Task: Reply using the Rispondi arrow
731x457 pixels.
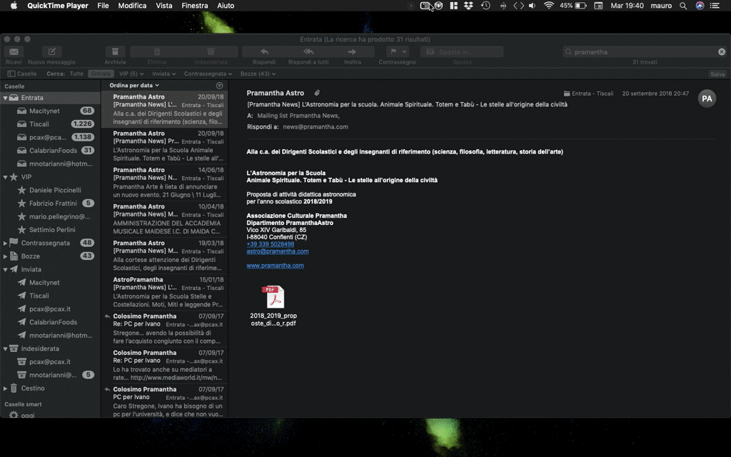Action: 264,51
